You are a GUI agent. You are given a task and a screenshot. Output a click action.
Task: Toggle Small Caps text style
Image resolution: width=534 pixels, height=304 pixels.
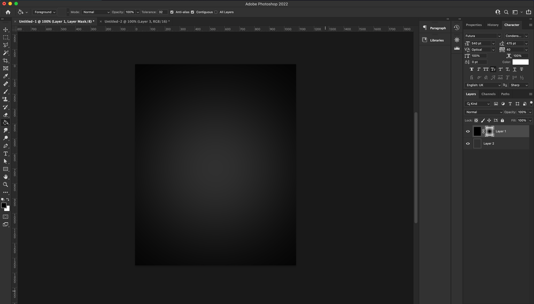(x=493, y=69)
